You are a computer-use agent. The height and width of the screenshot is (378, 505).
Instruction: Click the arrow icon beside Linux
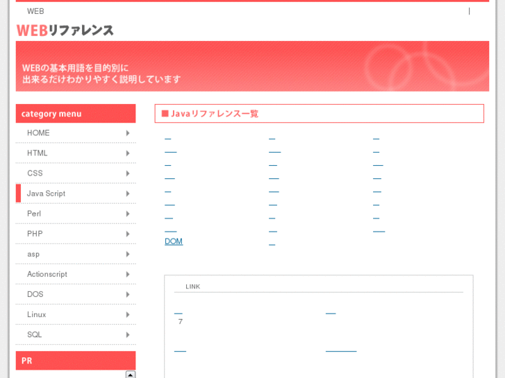pyautogui.click(x=128, y=314)
